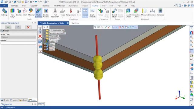Open the Studies Window
The width and height of the screenshot is (194, 109).
pyautogui.click(x=46, y=13)
